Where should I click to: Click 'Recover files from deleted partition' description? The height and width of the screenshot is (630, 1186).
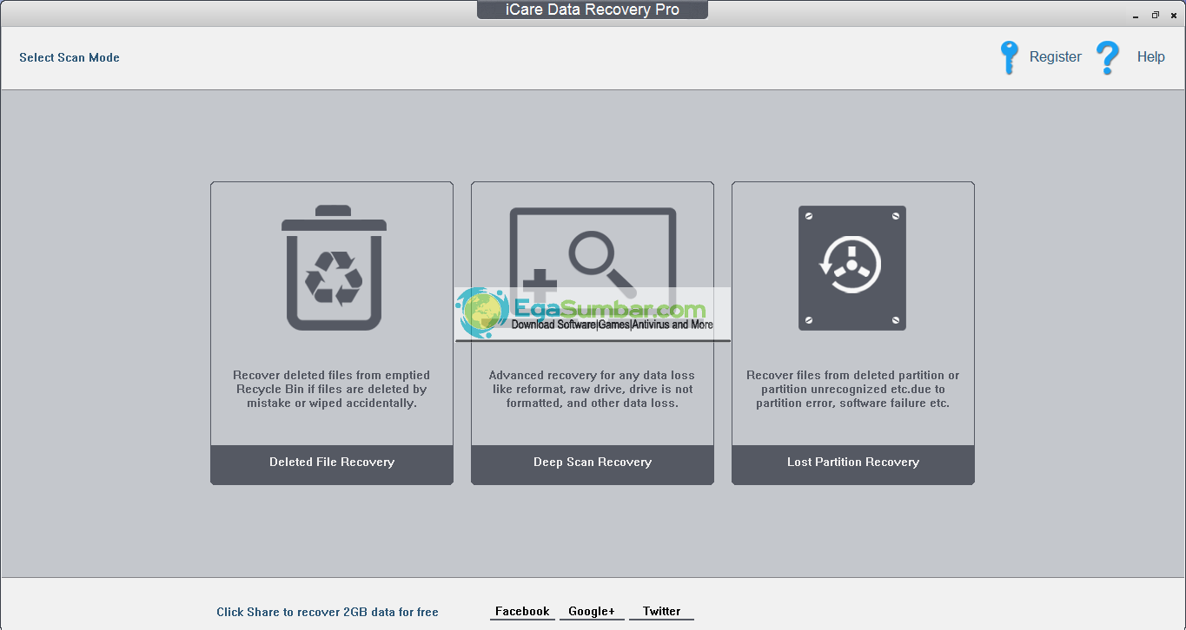point(853,390)
